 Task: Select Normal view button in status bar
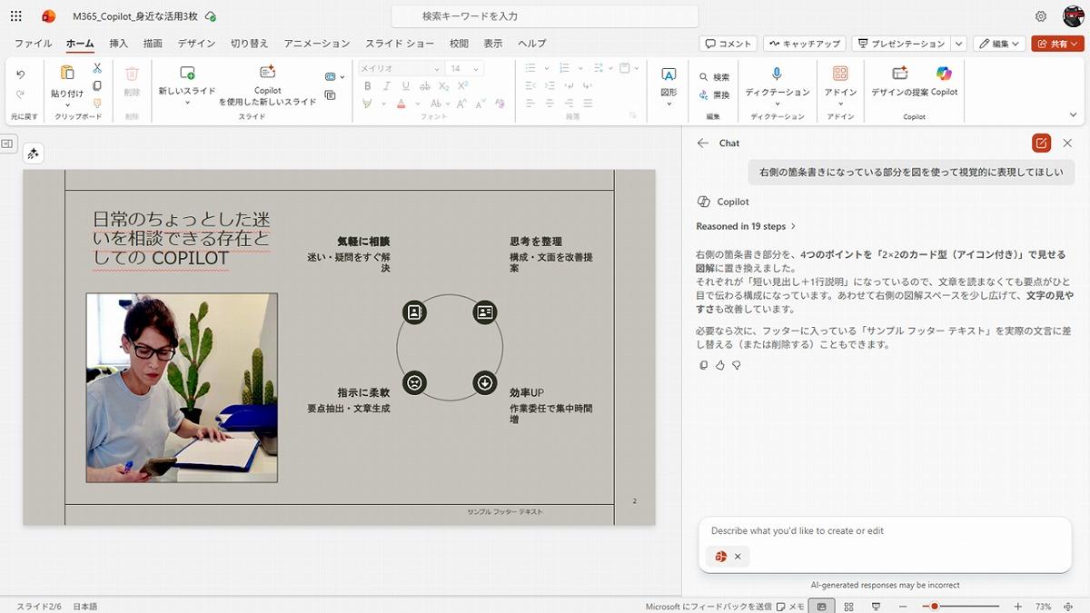821,606
